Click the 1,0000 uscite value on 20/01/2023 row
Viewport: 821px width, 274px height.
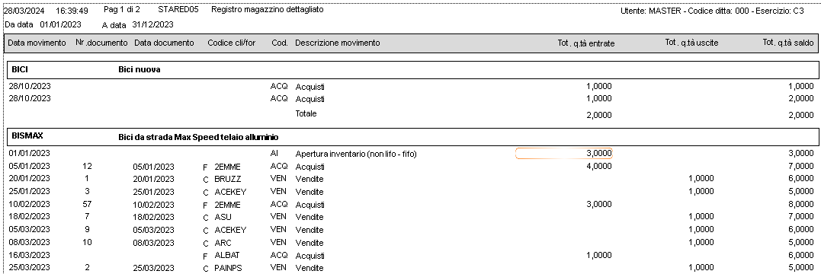pos(701,179)
